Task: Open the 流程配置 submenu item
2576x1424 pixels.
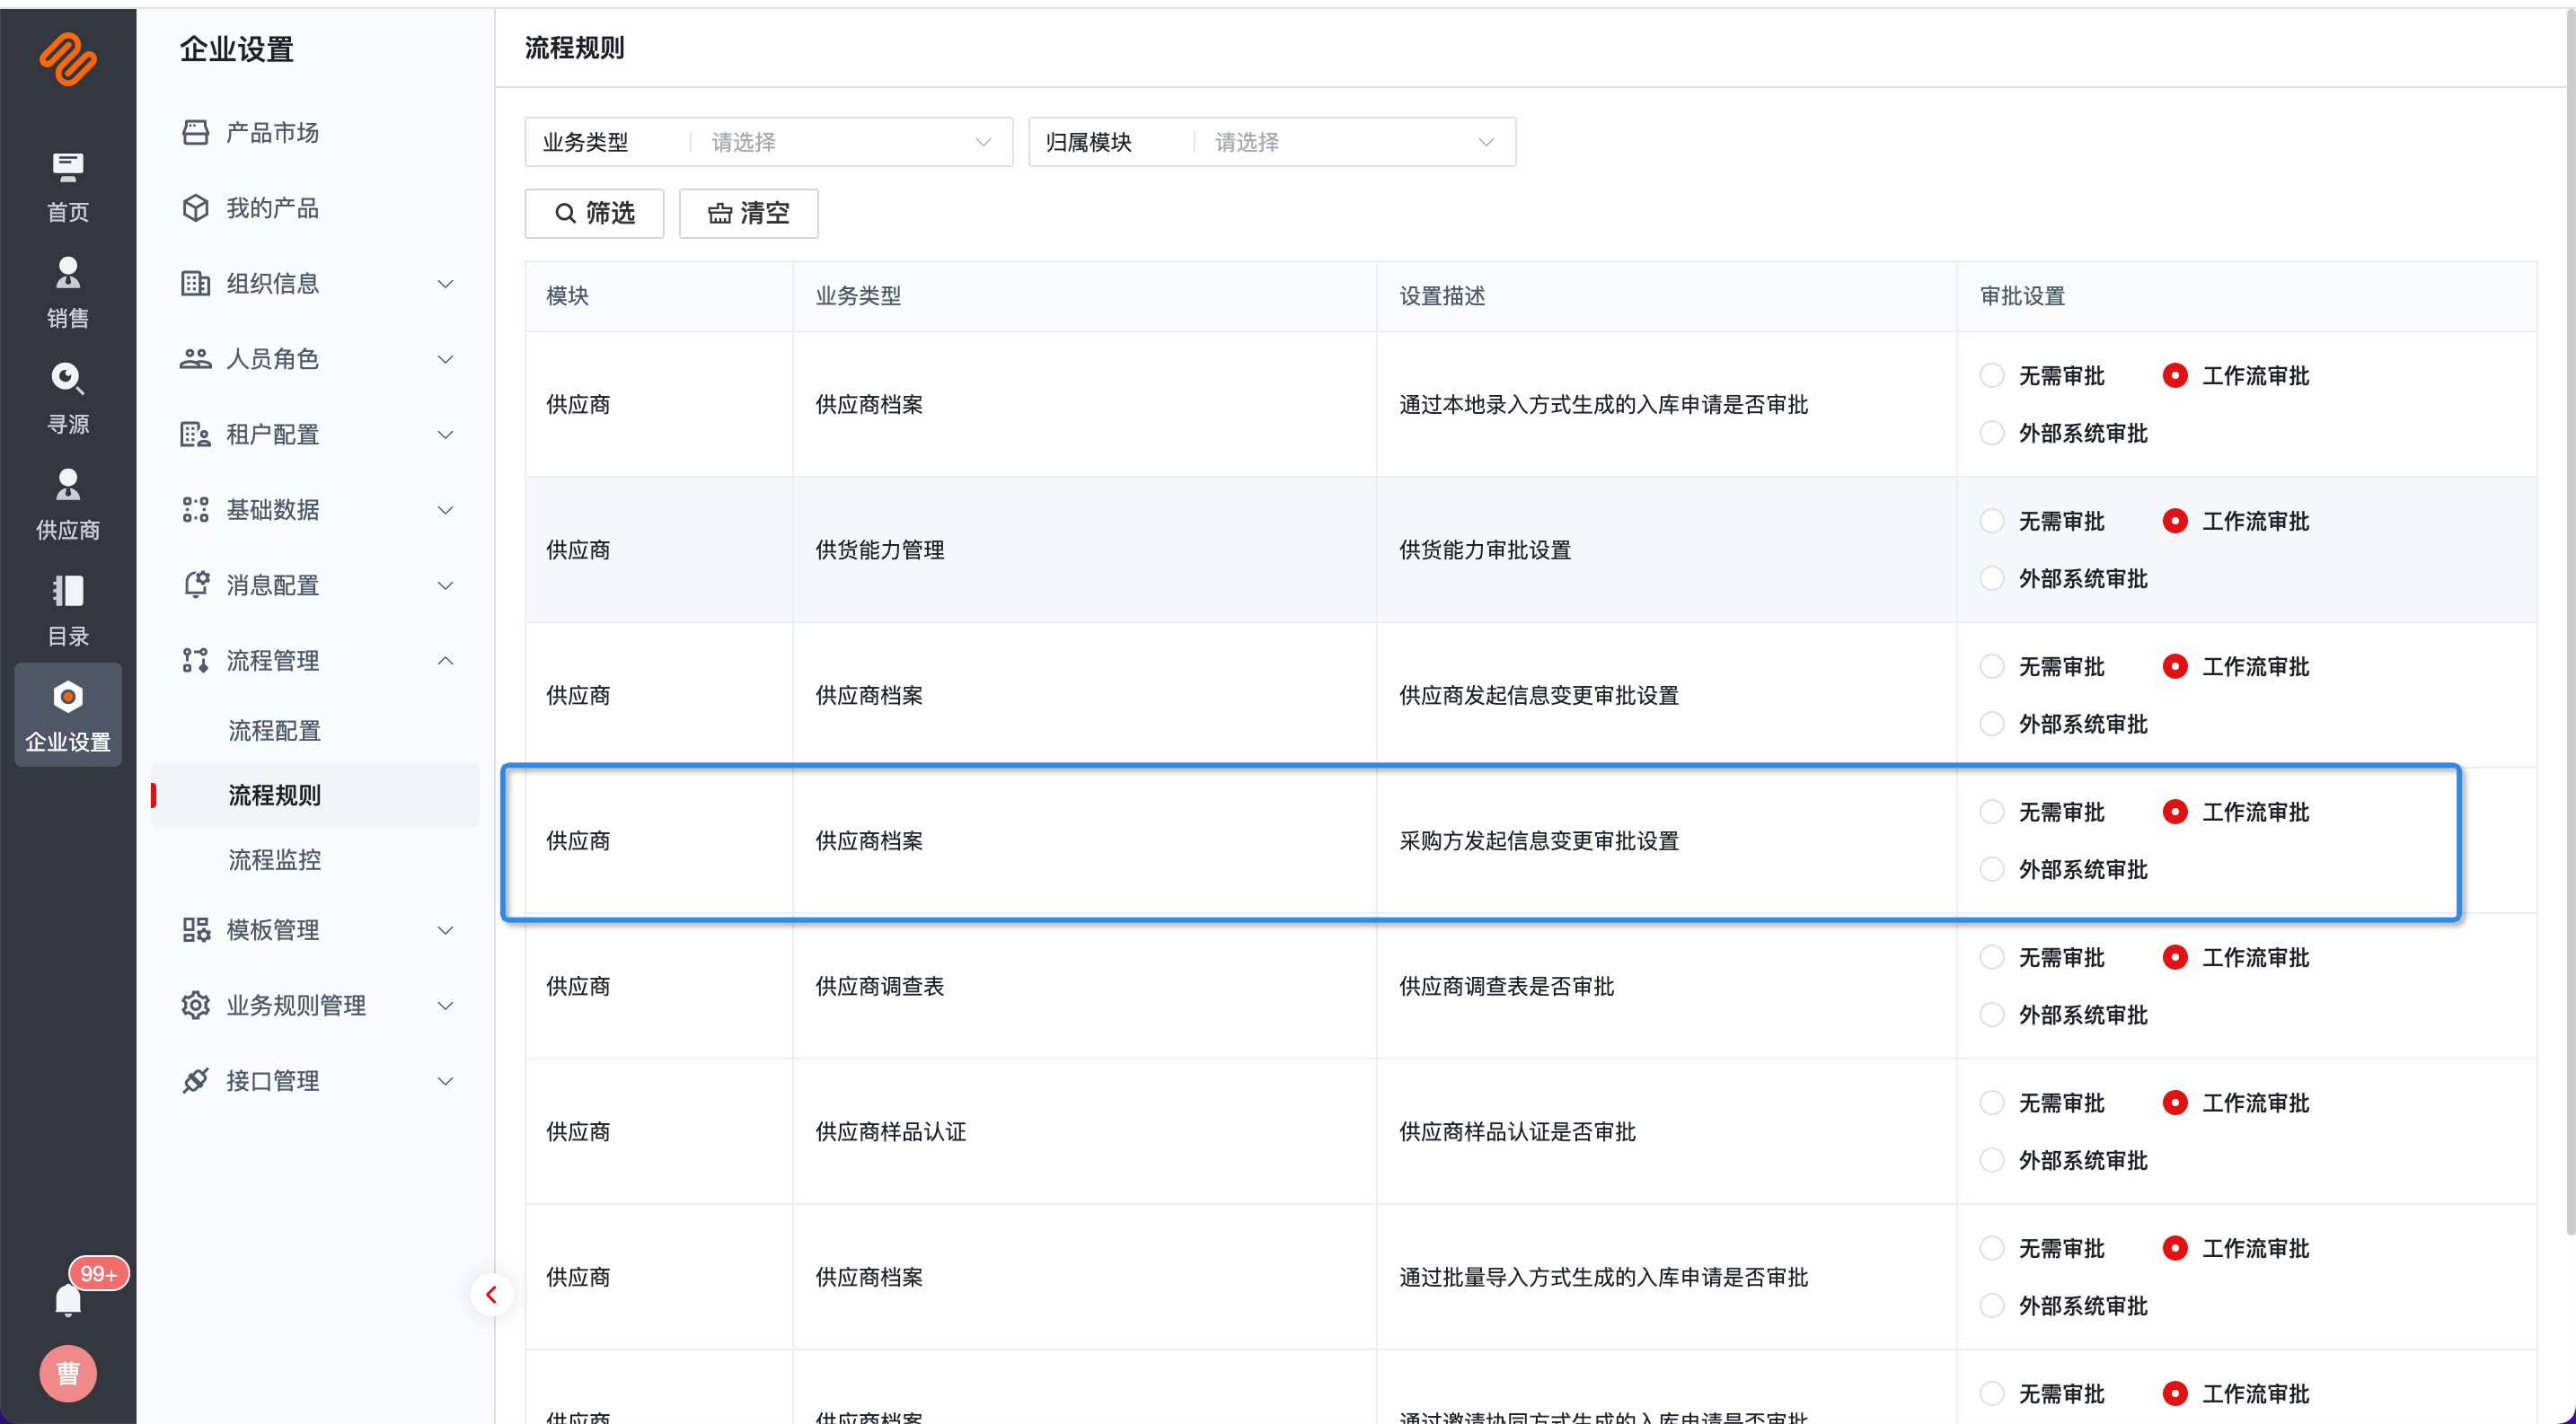Action: [x=274, y=731]
